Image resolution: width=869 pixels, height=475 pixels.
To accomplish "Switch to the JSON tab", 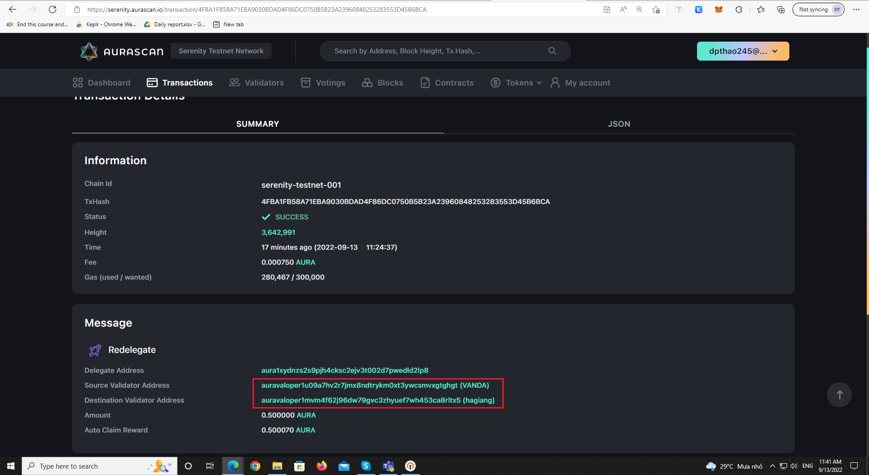I will tap(619, 123).
